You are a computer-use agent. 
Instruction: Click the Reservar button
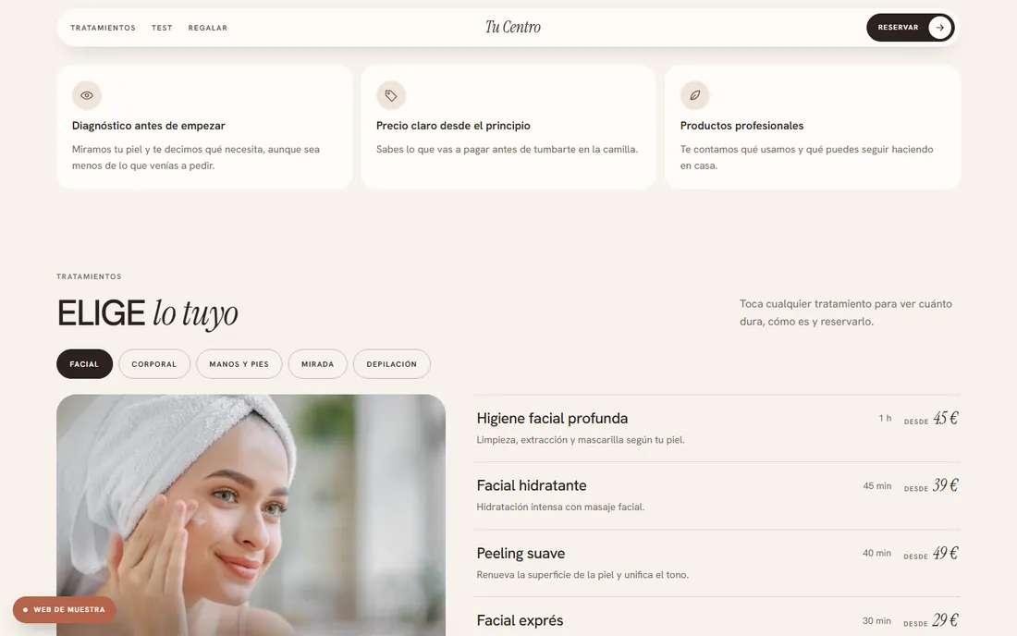point(910,27)
